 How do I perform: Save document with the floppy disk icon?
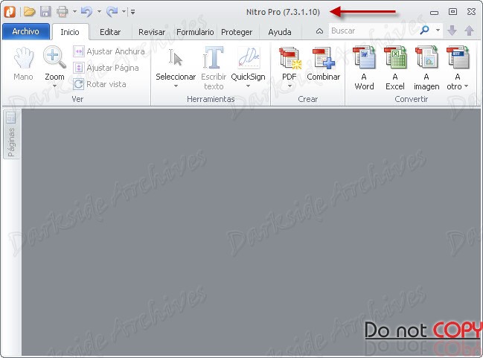(x=45, y=12)
